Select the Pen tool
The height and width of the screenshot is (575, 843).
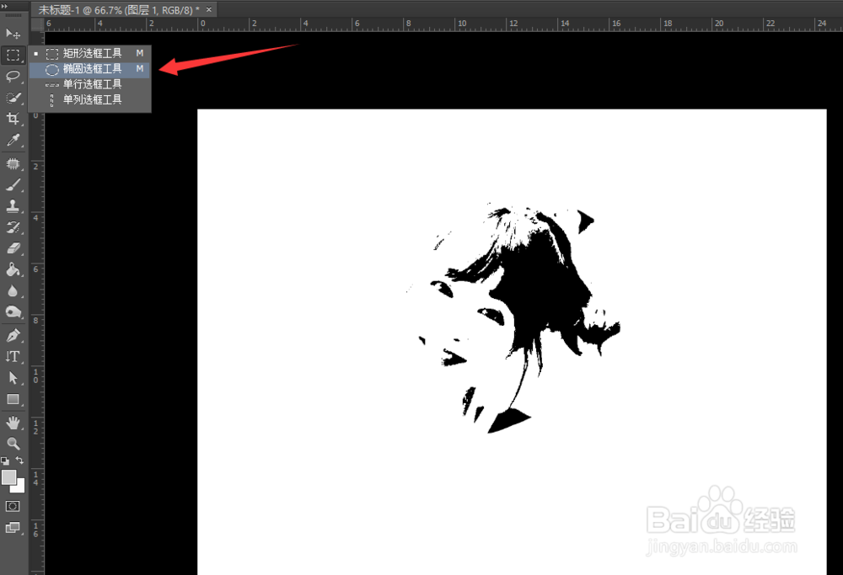click(13, 336)
